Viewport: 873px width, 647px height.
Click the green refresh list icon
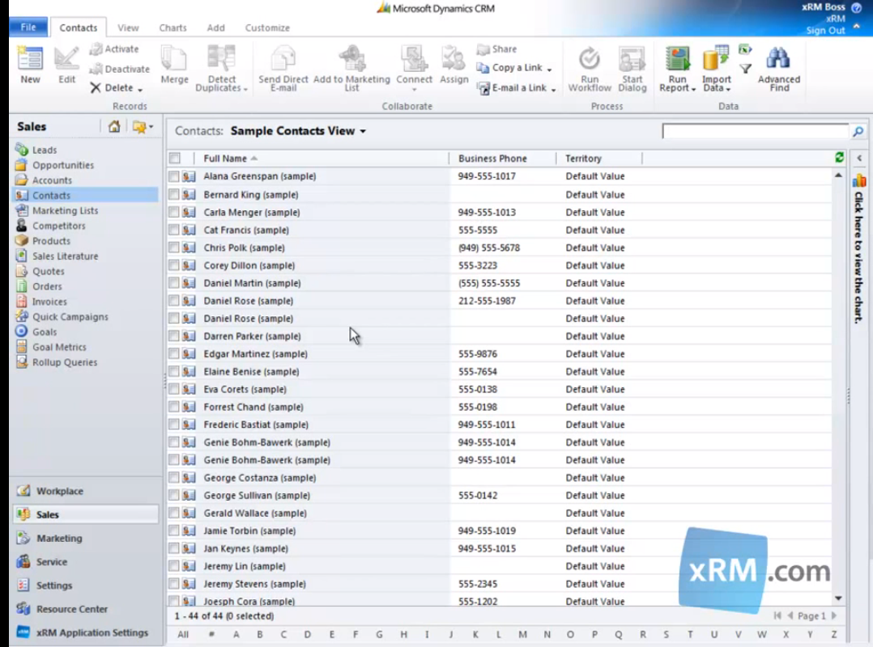pos(839,158)
